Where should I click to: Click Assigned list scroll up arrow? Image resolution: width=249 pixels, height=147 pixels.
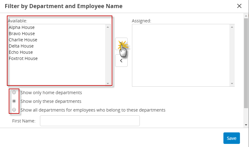coord(232,27)
